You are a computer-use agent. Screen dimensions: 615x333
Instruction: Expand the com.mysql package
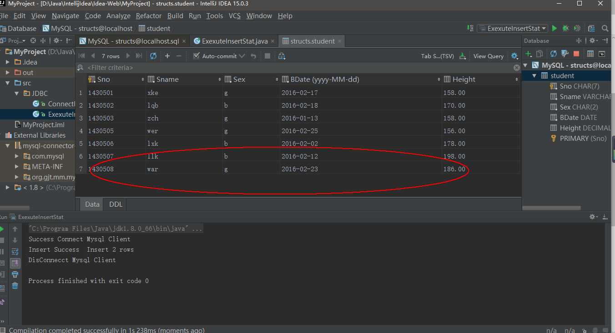click(x=17, y=156)
